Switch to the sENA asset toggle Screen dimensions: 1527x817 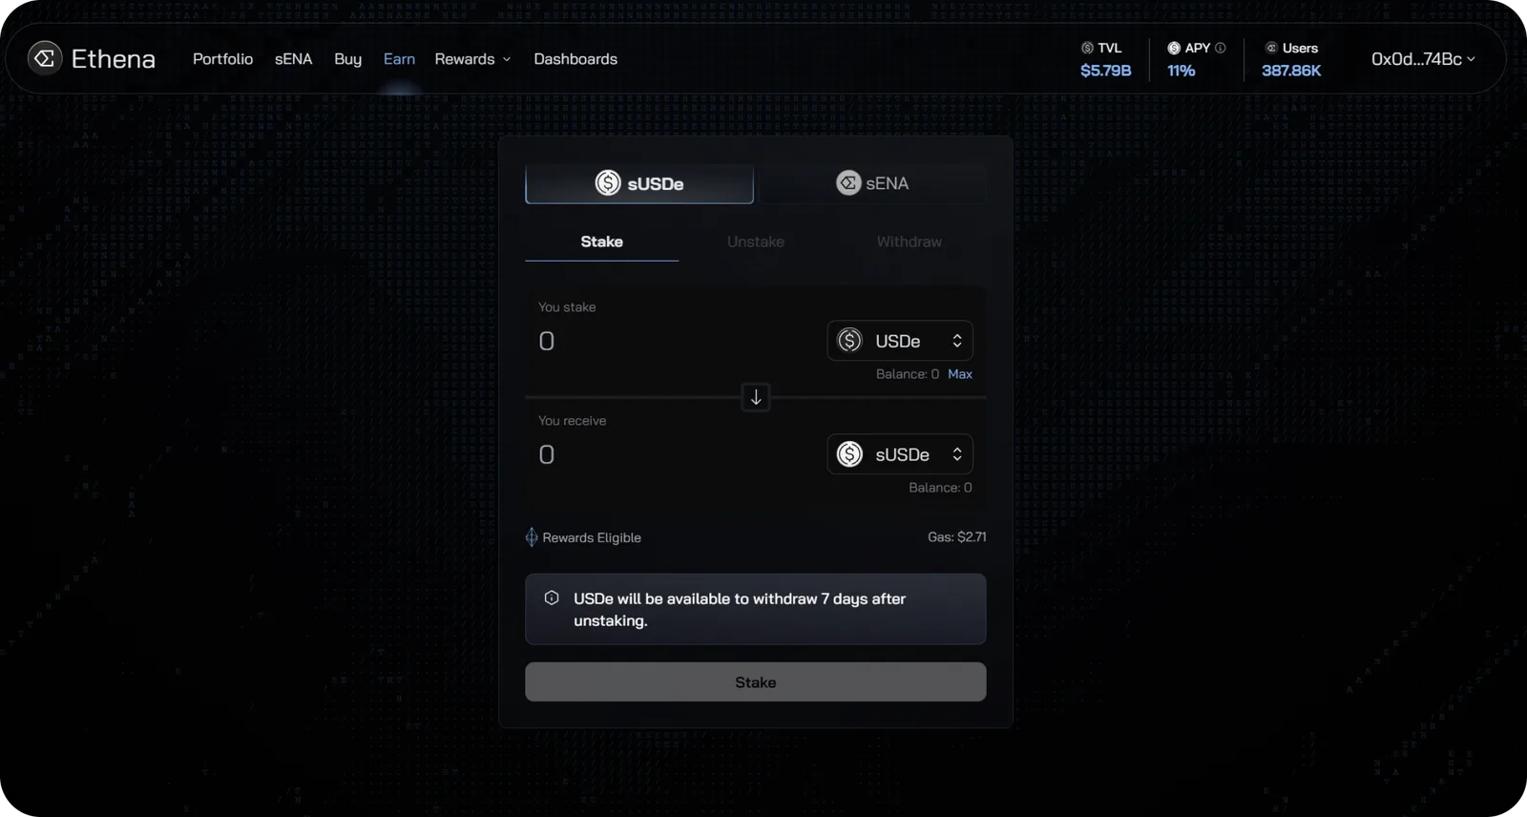(871, 183)
